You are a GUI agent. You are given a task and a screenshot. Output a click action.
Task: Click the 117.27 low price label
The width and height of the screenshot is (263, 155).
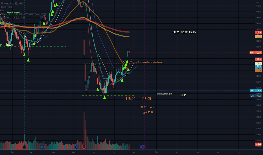click(259, 96)
